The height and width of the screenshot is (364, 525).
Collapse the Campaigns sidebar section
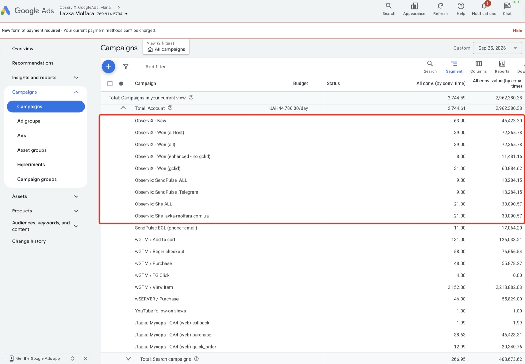tap(76, 92)
